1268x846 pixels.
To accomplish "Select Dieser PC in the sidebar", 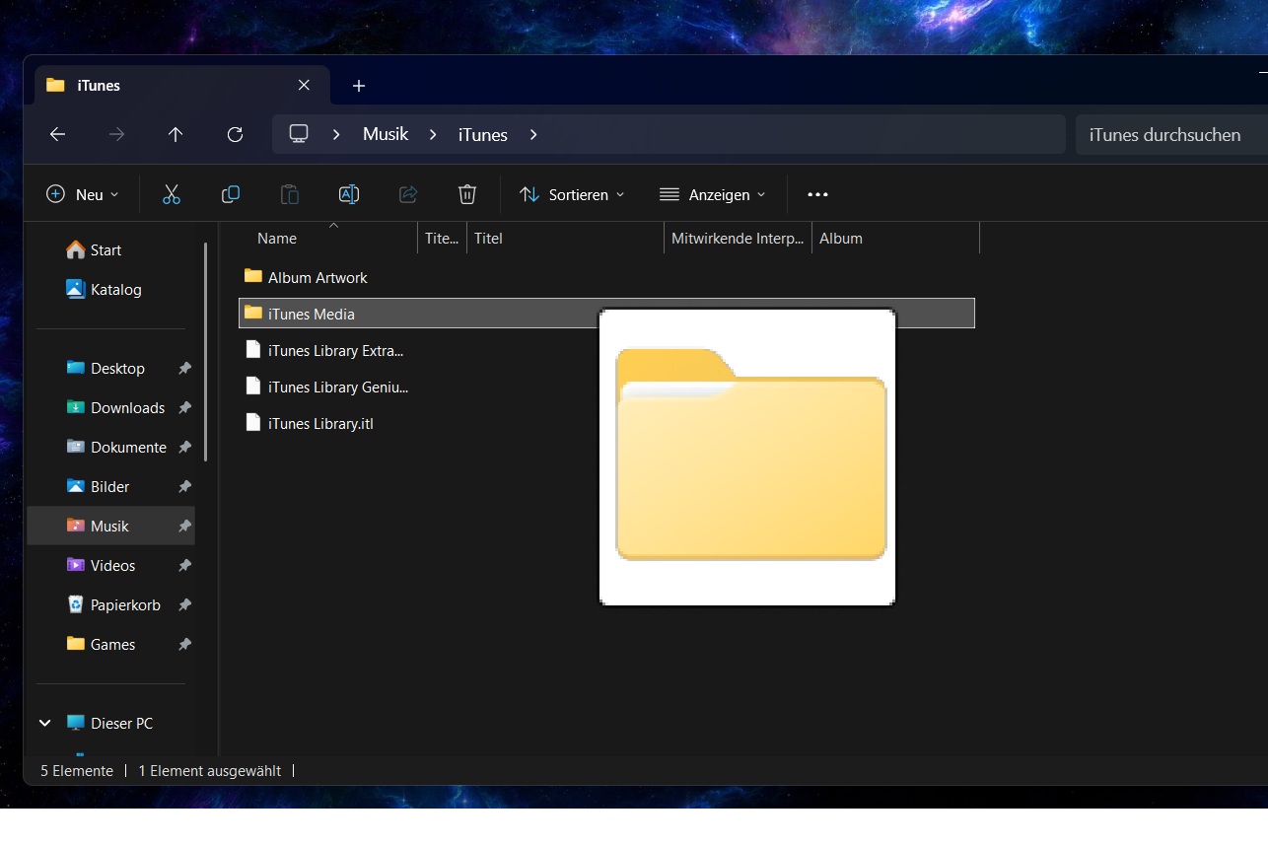I will [109, 724].
